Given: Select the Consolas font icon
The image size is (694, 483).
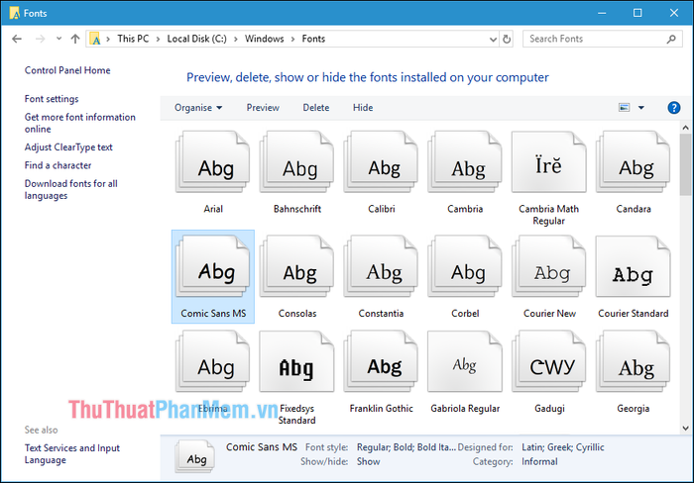Looking at the screenshot, I should click(x=297, y=266).
